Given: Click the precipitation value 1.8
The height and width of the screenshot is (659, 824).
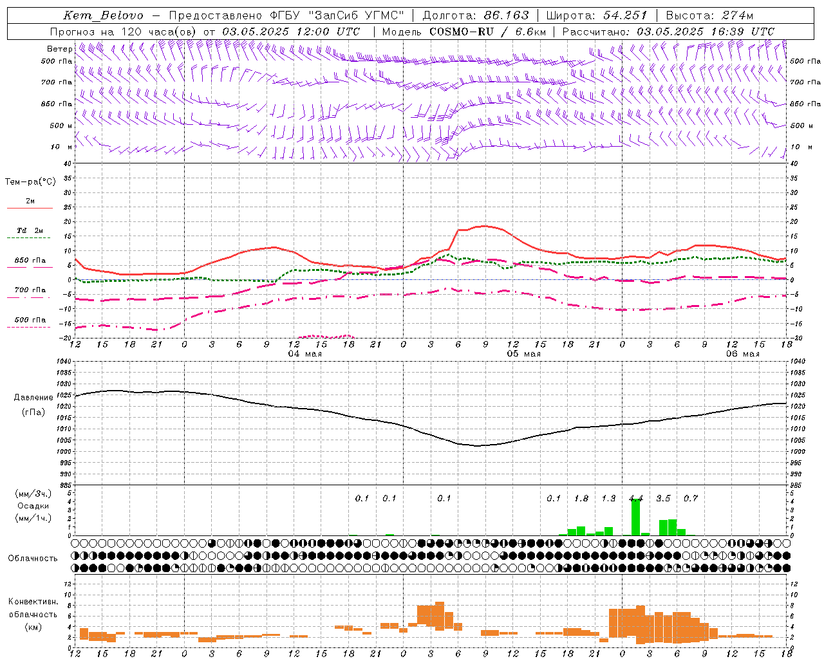Looking at the screenshot, I should click(581, 499).
